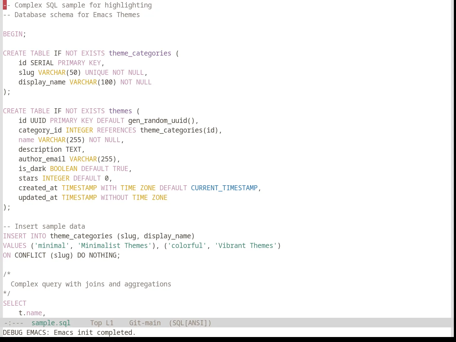Click the INSERT keyword
The image size is (456, 342).
(15, 236)
